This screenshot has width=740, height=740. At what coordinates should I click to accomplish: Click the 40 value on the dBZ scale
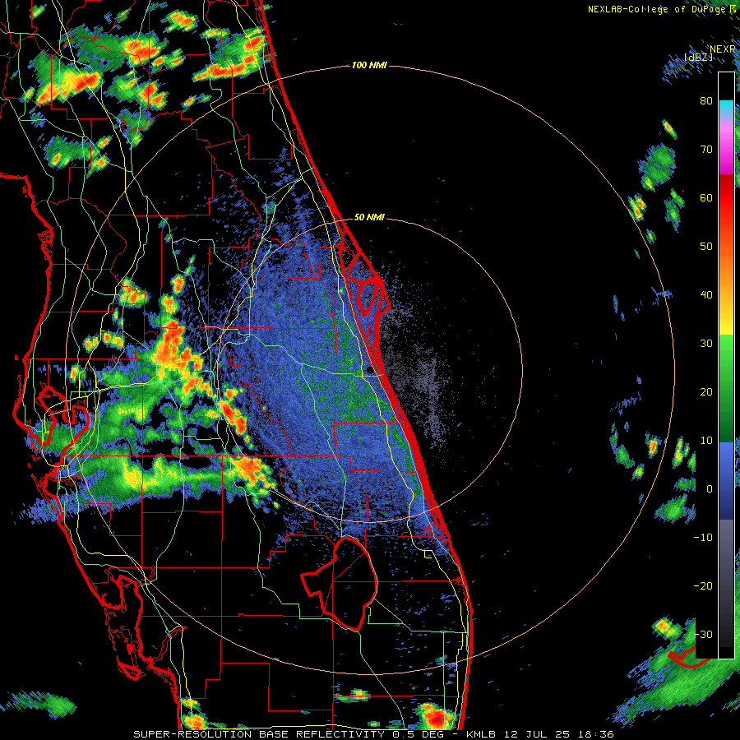tap(706, 295)
